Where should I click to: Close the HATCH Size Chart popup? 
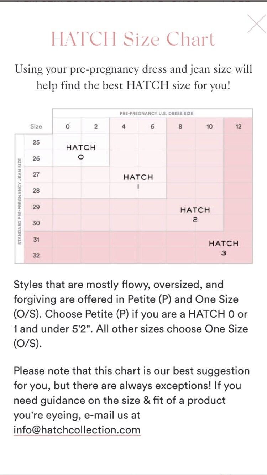point(256,24)
